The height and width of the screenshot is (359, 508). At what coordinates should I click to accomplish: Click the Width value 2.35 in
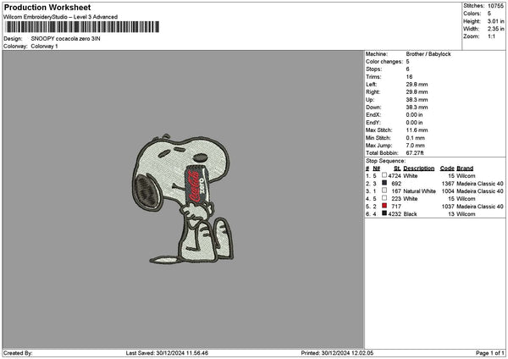[495, 29]
